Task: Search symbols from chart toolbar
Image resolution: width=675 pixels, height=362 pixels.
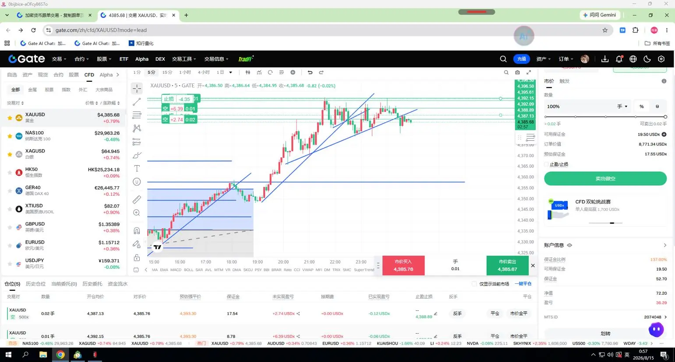Action: pyautogui.click(x=506, y=73)
